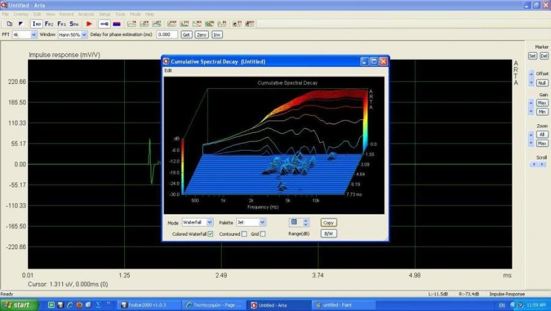The image size is (551, 311).
Task: Open the FFT size 4k dropdown
Action: pyautogui.click(x=34, y=34)
